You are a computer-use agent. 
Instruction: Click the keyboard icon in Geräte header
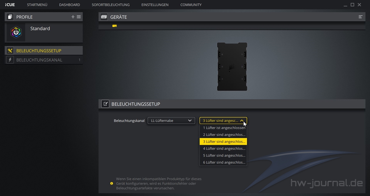(x=104, y=17)
